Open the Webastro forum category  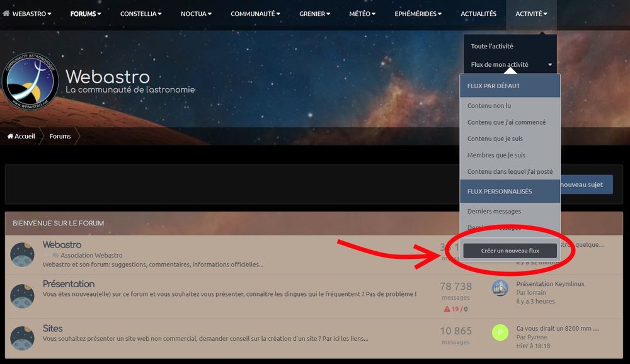(x=62, y=244)
